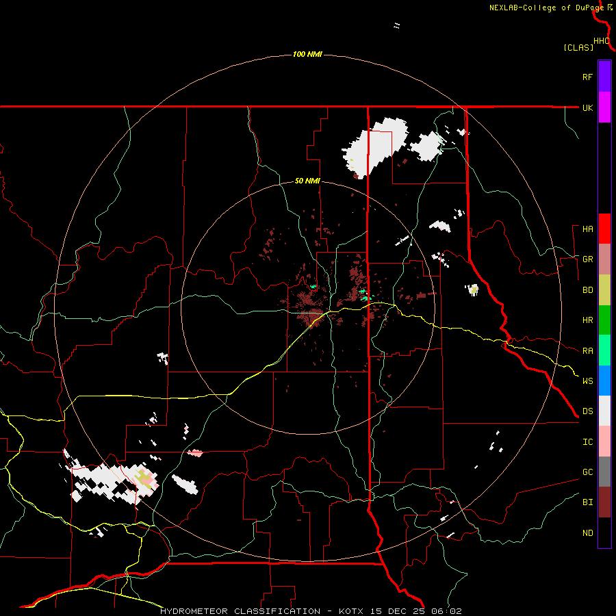The height and width of the screenshot is (616, 616).
Task: Select the BD yellow legend block
Action: [604, 290]
